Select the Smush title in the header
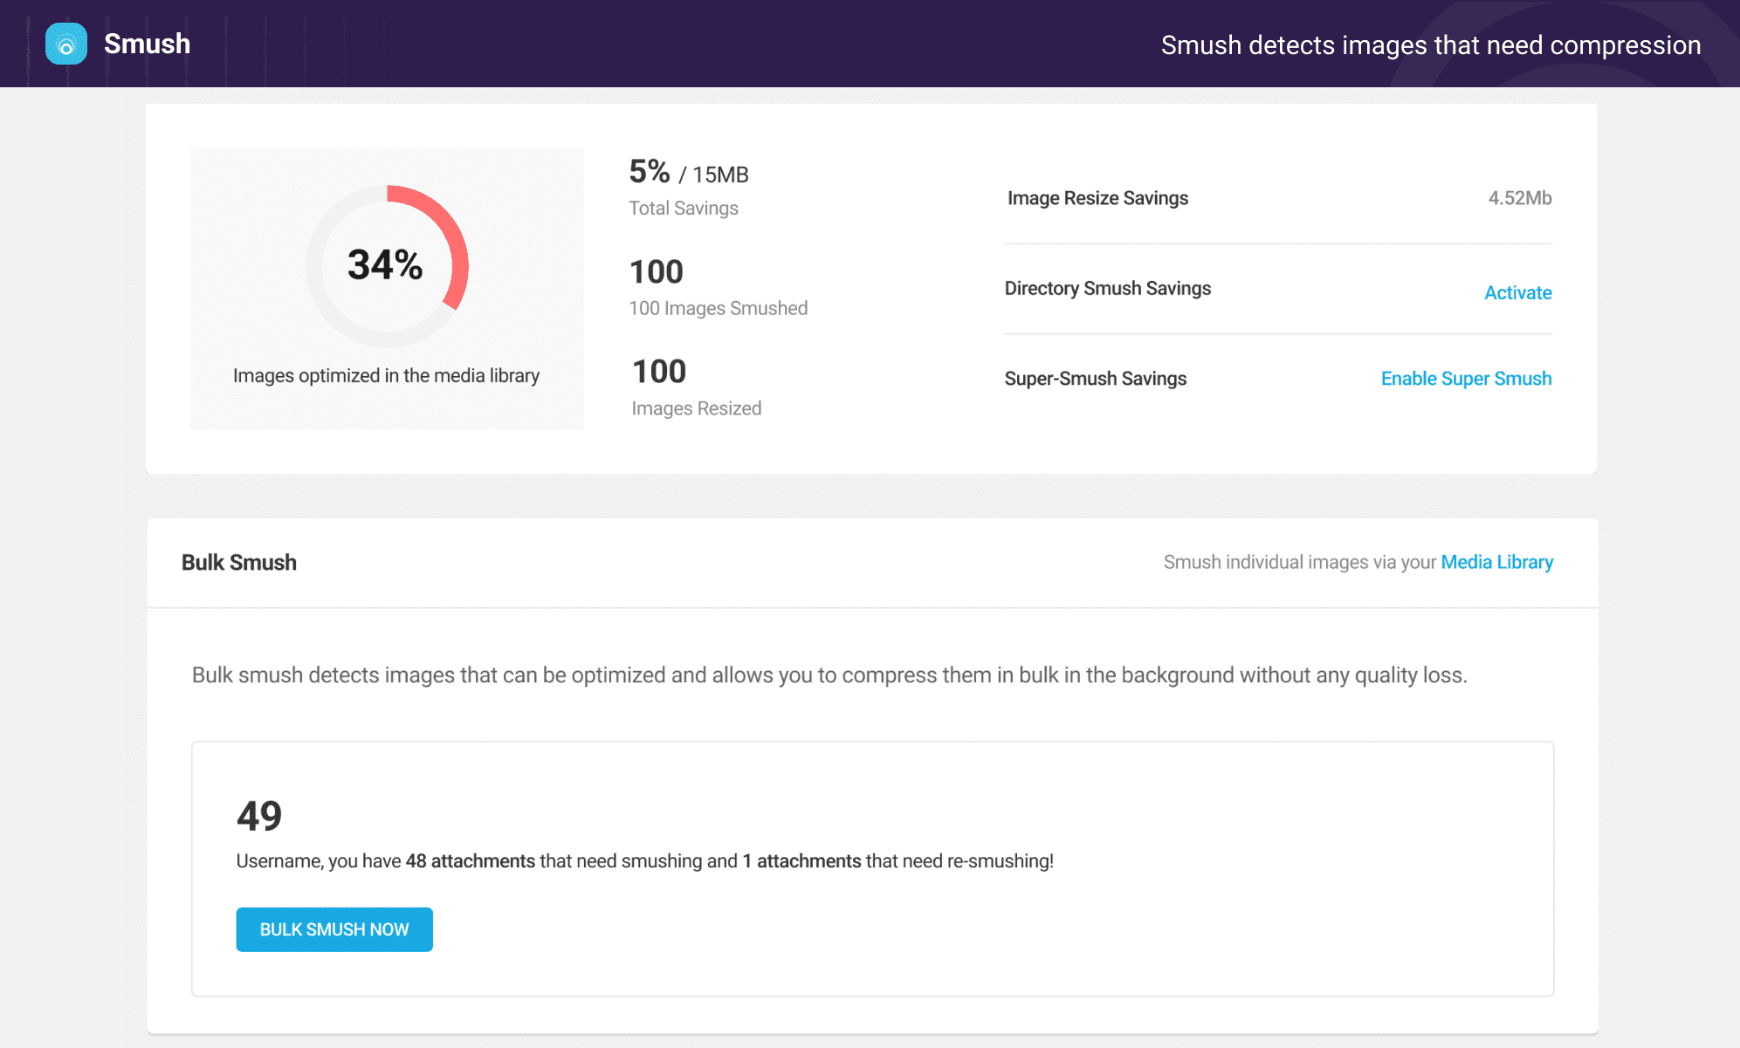 click(x=147, y=44)
